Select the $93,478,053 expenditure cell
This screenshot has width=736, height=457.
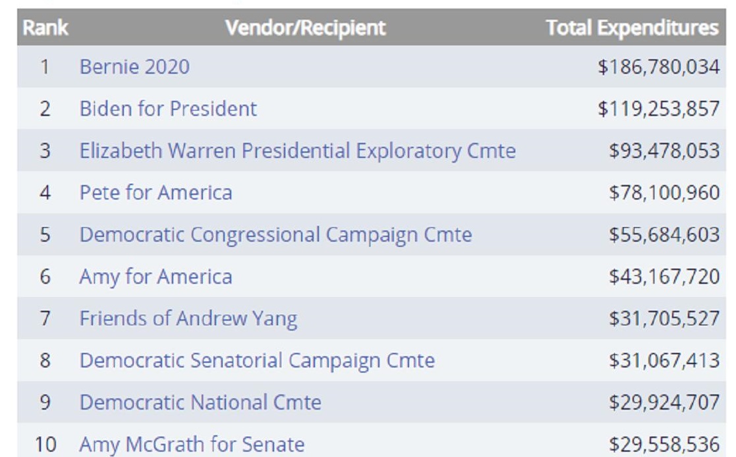coord(664,151)
